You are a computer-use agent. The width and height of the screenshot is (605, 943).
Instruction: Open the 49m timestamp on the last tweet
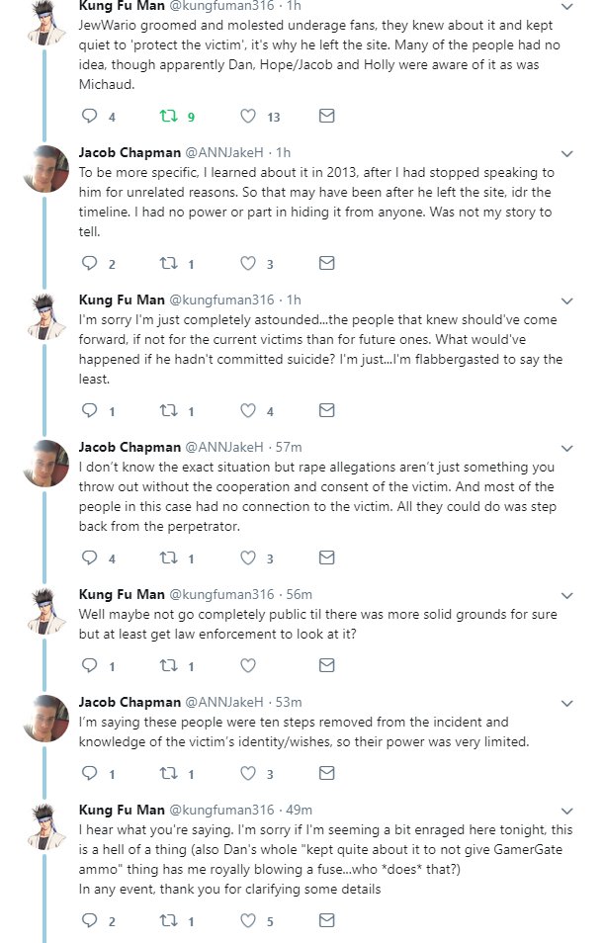click(x=299, y=811)
